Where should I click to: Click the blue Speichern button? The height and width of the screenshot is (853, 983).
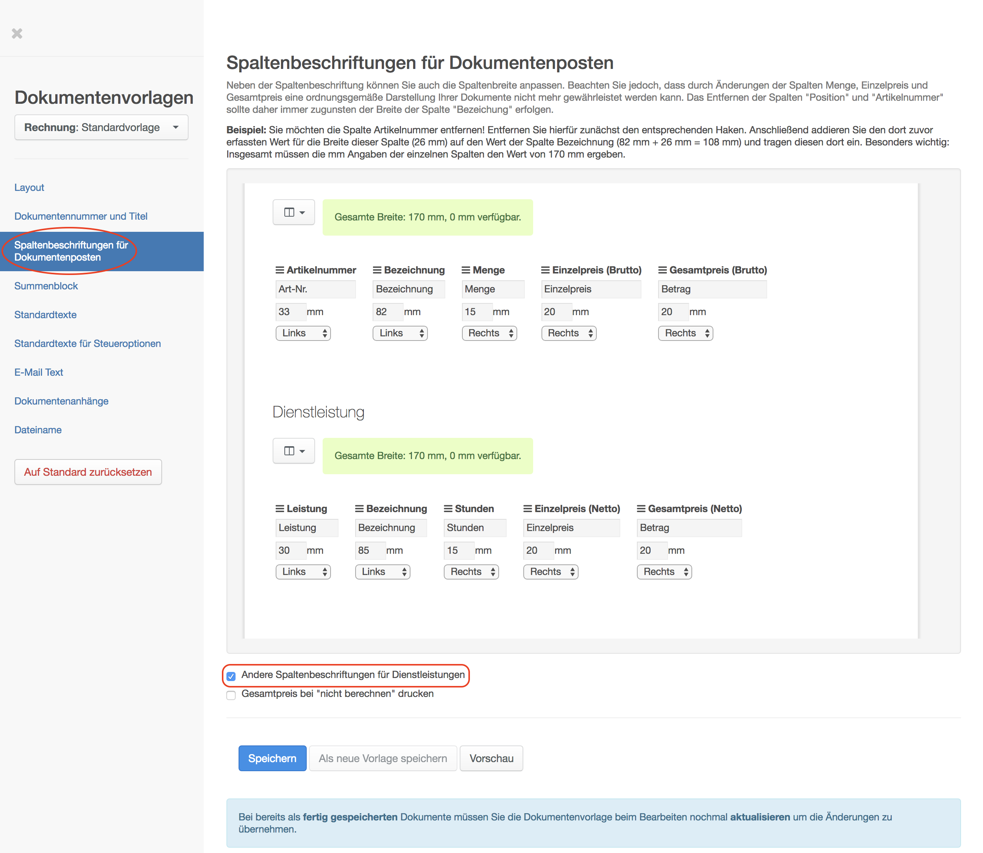272,758
